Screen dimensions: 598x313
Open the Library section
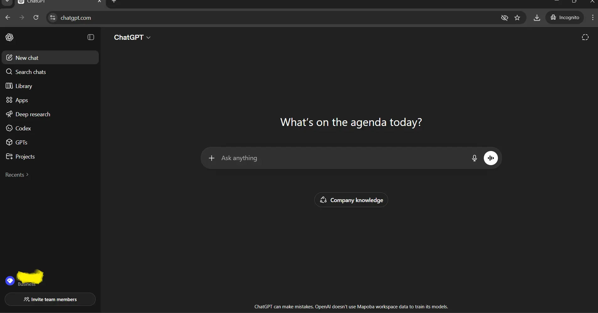click(50, 86)
